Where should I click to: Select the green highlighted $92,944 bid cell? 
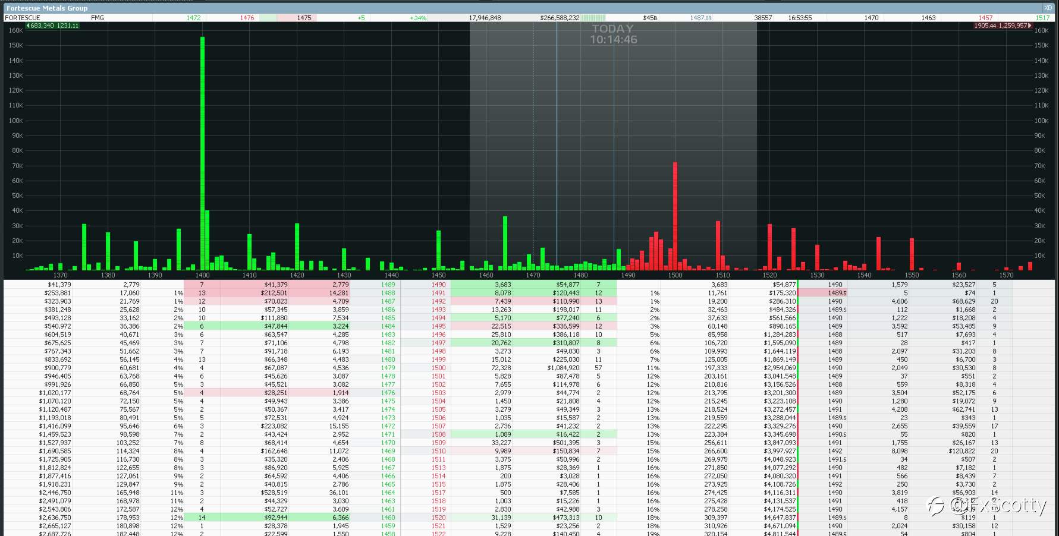click(x=276, y=518)
